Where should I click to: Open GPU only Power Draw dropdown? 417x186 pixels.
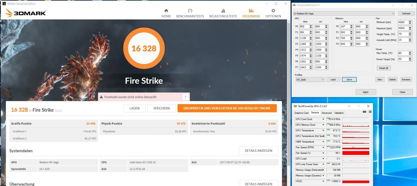(x=323, y=164)
